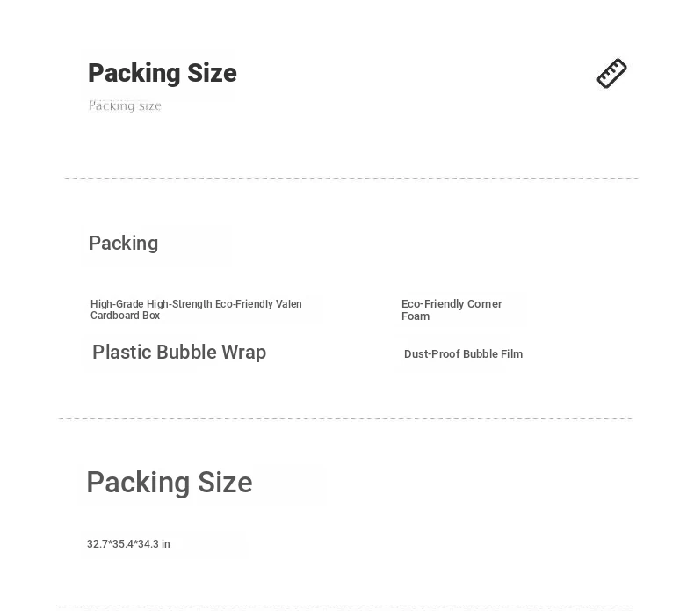The image size is (694, 611).
Task: Select the Packing section heading
Action: coord(124,244)
